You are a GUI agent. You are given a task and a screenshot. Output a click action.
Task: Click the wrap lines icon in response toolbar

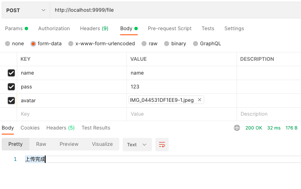[x=162, y=145]
